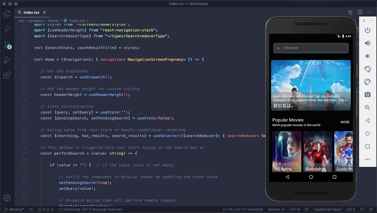Click Initializing JS/TS language features status
The image size is (377, 213).
coord(90,209)
